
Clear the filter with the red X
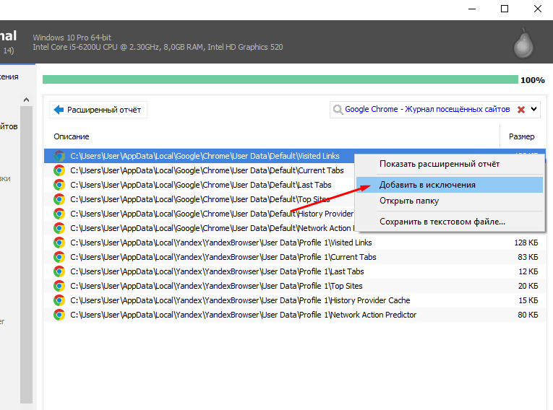(x=521, y=110)
